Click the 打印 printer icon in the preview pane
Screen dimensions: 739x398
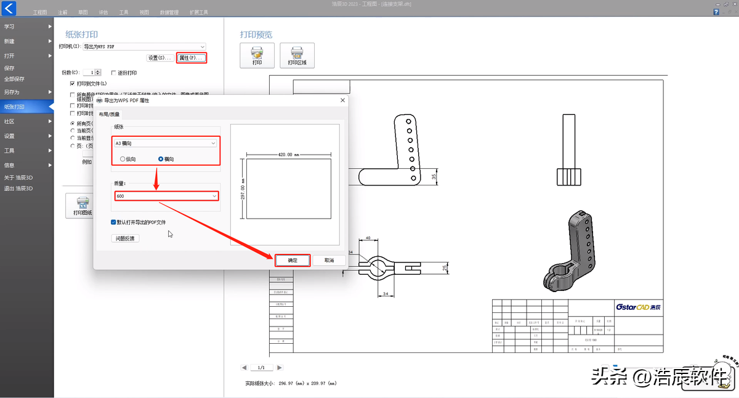[257, 55]
